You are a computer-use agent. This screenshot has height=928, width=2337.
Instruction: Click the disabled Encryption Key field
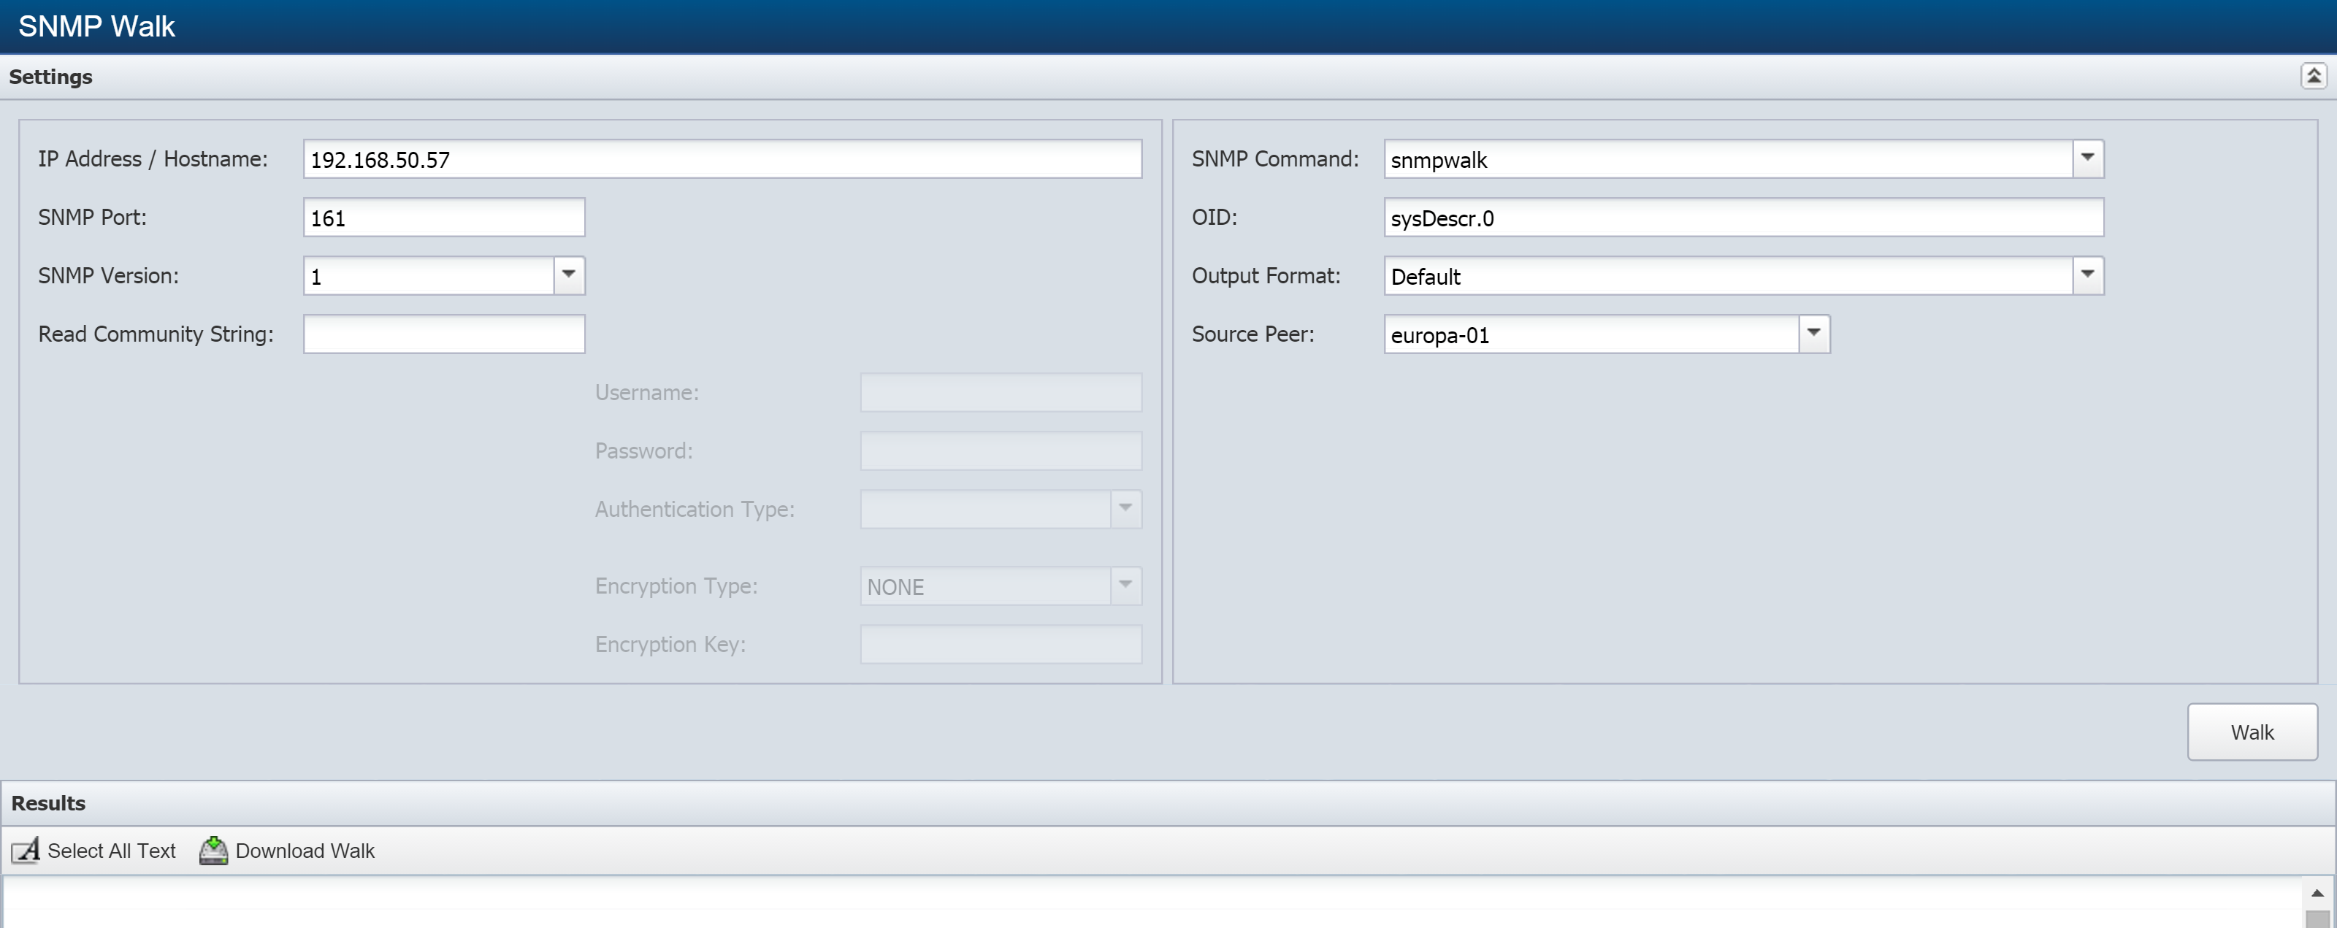pyautogui.click(x=1001, y=644)
